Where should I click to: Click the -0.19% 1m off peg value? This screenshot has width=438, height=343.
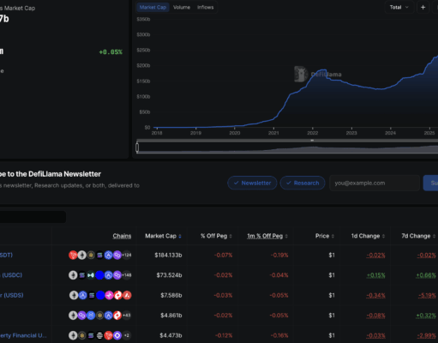point(279,255)
